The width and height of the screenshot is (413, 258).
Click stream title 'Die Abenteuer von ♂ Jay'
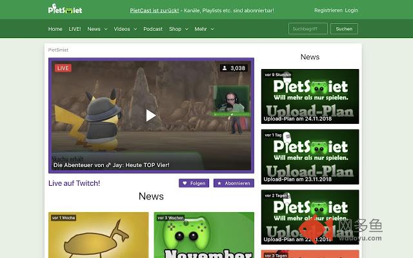[112, 165]
